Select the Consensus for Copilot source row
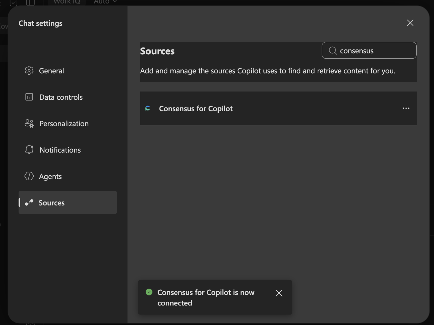The width and height of the screenshot is (434, 325). pos(278,108)
